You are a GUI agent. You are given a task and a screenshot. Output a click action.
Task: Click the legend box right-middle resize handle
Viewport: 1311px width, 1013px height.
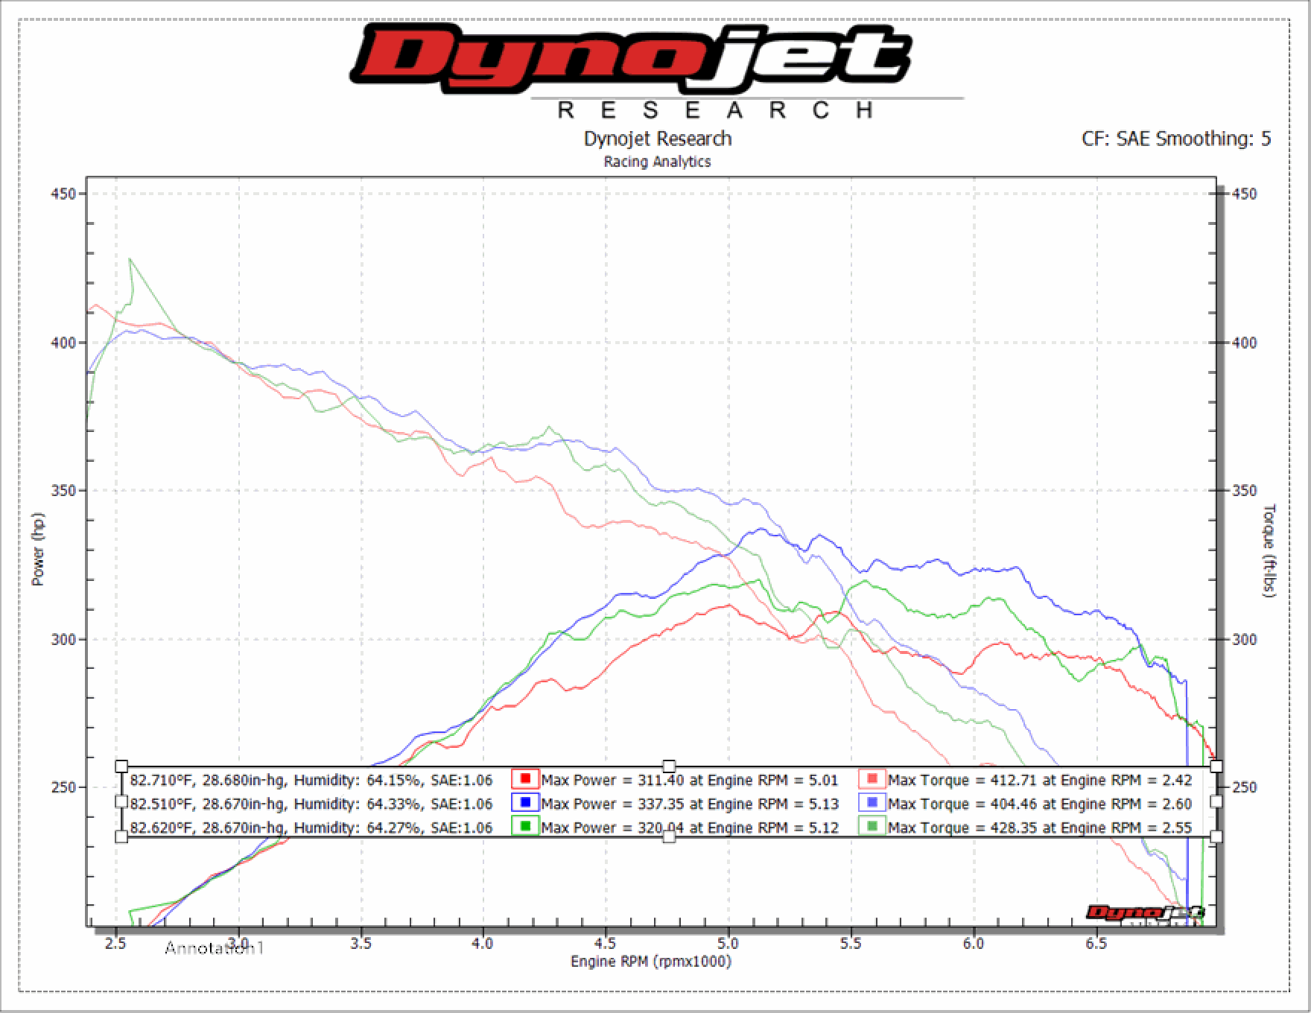[x=1216, y=801]
